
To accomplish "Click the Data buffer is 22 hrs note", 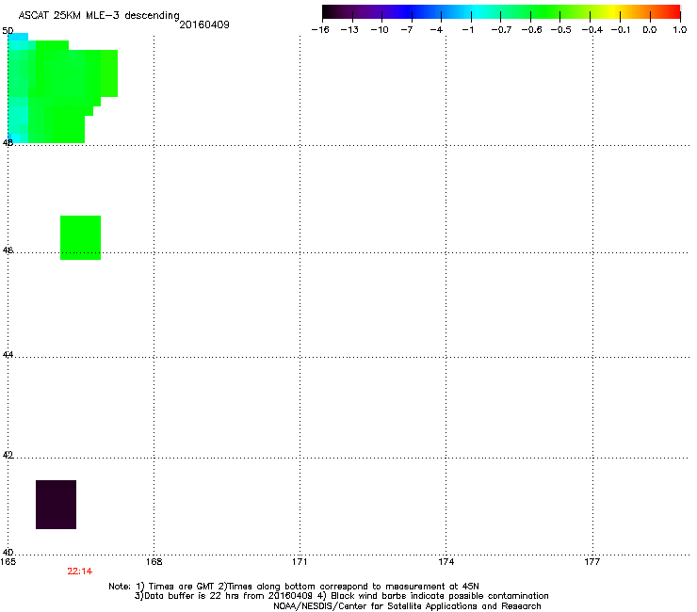I will point(341,596).
